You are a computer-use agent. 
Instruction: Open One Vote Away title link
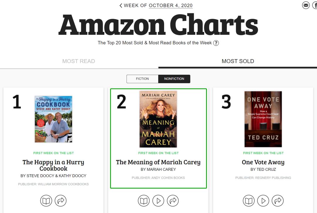tap(263, 162)
